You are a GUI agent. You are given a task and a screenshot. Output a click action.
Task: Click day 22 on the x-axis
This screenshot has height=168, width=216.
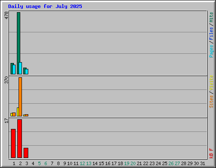[146, 163]
